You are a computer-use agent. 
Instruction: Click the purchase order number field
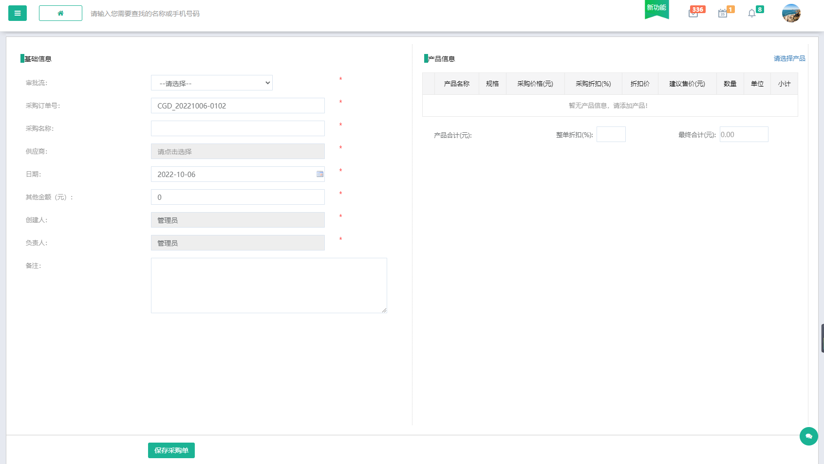pyautogui.click(x=238, y=106)
